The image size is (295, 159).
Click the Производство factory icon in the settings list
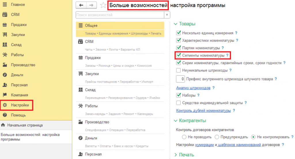click(x=81, y=122)
